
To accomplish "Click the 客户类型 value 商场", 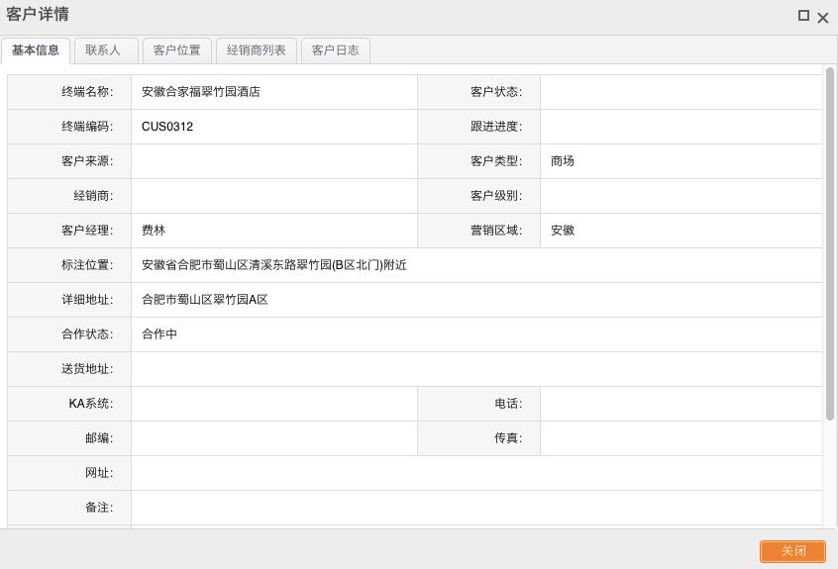I will (563, 161).
